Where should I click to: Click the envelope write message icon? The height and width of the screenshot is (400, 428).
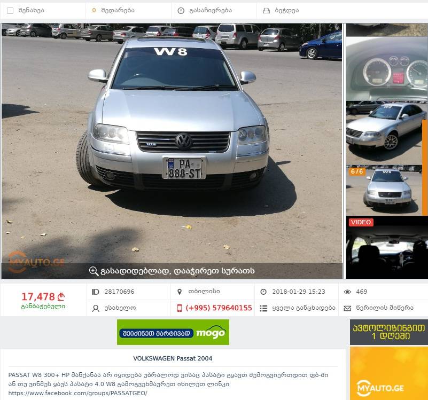(347, 308)
